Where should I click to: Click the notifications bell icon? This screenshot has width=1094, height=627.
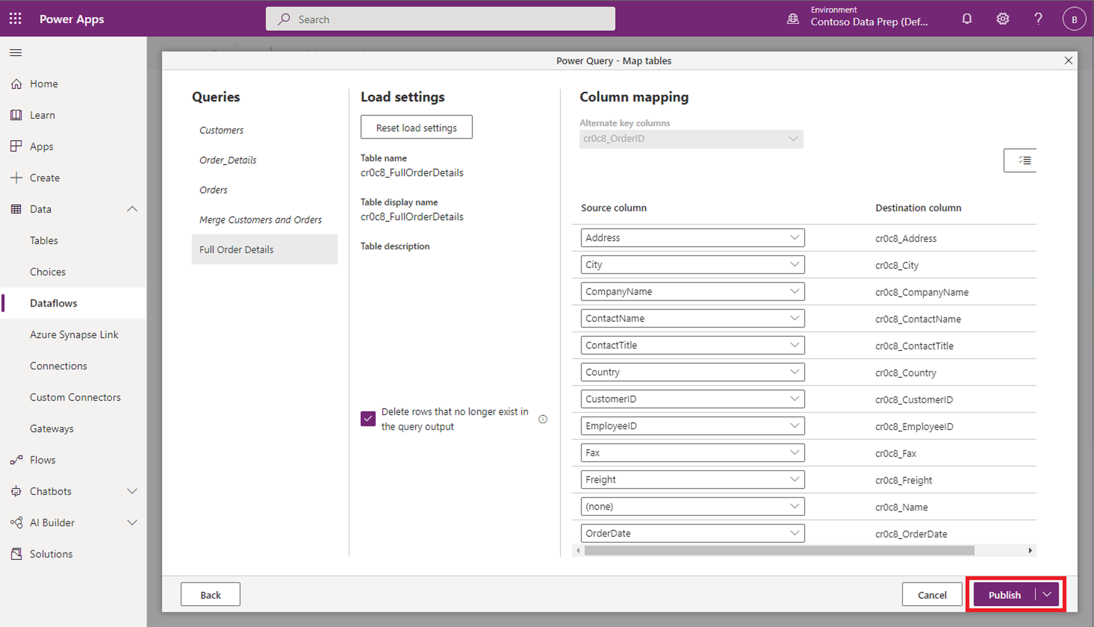[x=967, y=19]
